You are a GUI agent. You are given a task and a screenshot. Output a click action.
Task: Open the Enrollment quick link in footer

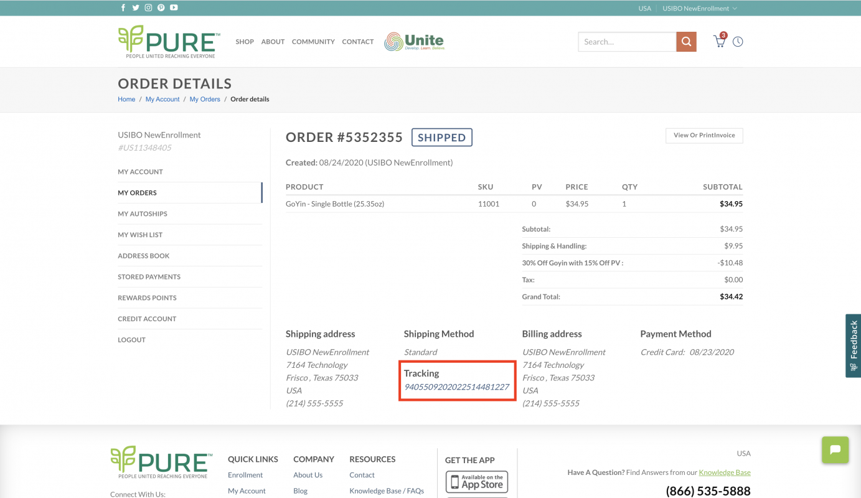(245, 475)
